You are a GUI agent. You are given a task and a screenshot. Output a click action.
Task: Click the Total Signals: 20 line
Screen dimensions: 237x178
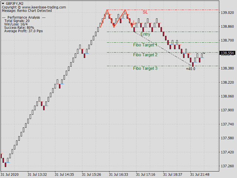coord(17,21)
